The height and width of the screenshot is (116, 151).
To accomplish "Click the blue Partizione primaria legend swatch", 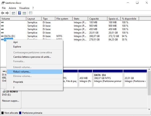I will point(20,113).
